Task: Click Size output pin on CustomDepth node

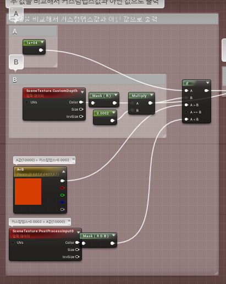Action: (81, 110)
